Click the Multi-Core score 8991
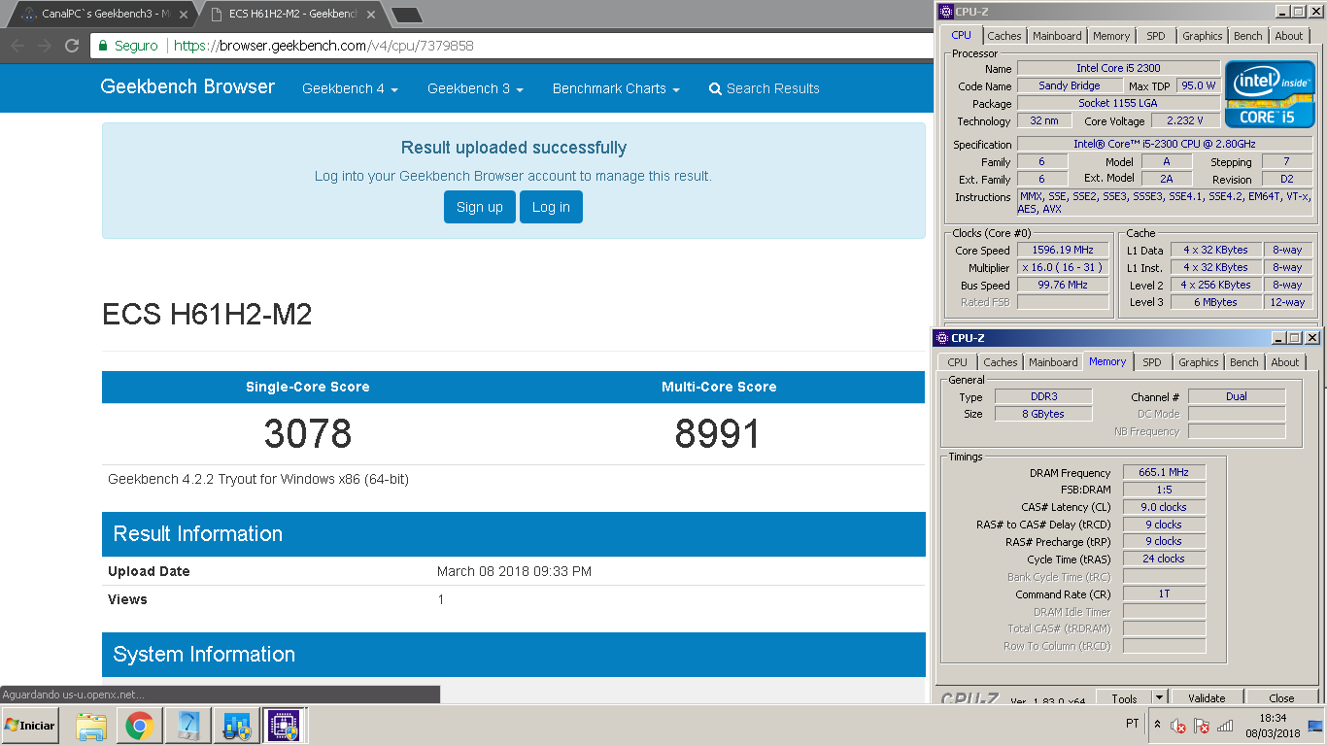The width and height of the screenshot is (1327, 746). (718, 434)
